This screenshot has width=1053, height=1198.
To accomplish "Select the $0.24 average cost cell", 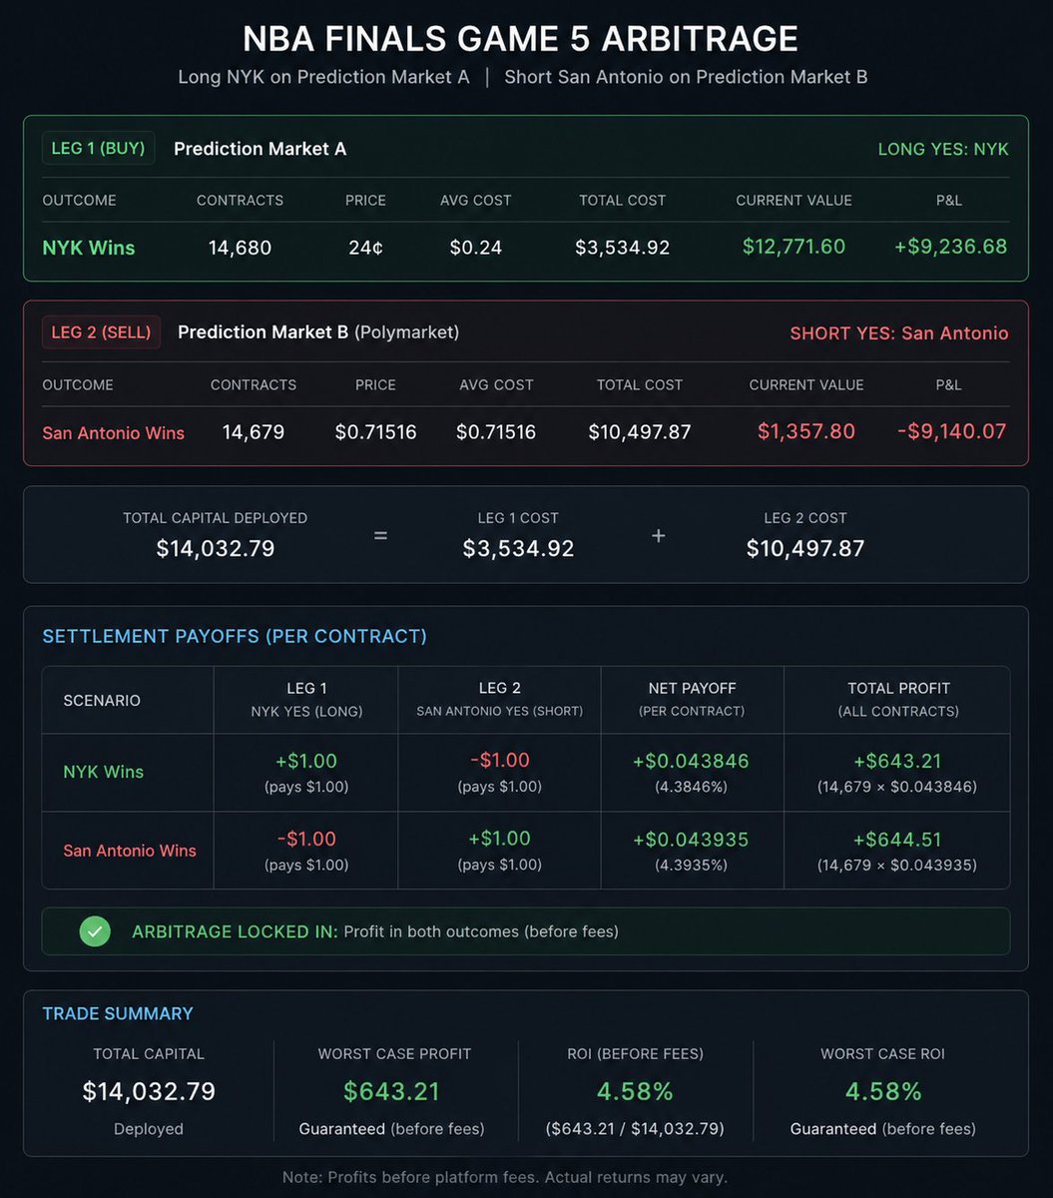I will click(x=476, y=248).
